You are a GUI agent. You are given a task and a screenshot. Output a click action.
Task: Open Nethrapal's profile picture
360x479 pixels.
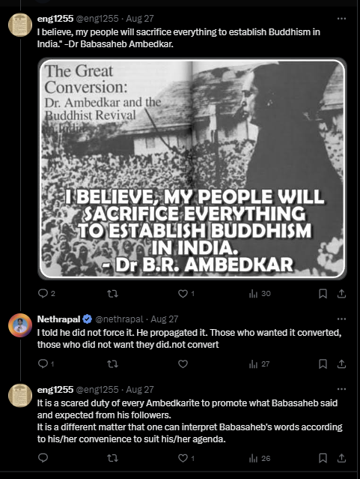click(20, 325)
